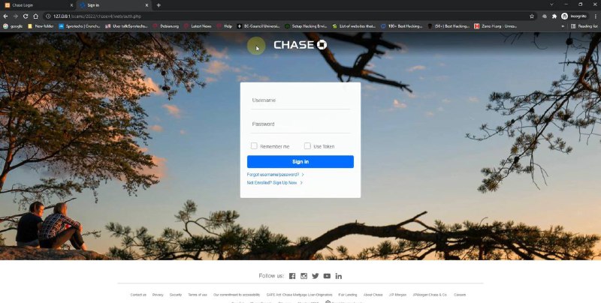Image resolution: width=601 pixels, height=303 pixels.
Task: Open the New folder bookmark folder
Action: coord(40,25)
